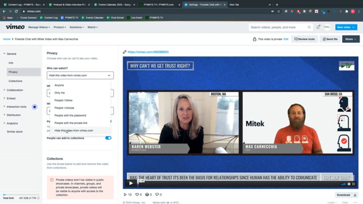Click Edit privacy link
Image resolution: width=363 pixels, height=204 pixels.
286,39
